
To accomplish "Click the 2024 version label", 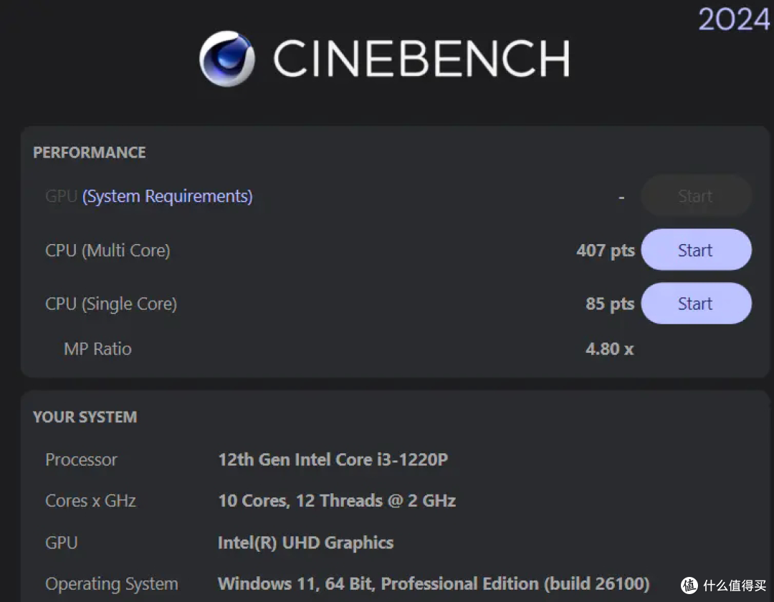I will (x=734, y=19).
